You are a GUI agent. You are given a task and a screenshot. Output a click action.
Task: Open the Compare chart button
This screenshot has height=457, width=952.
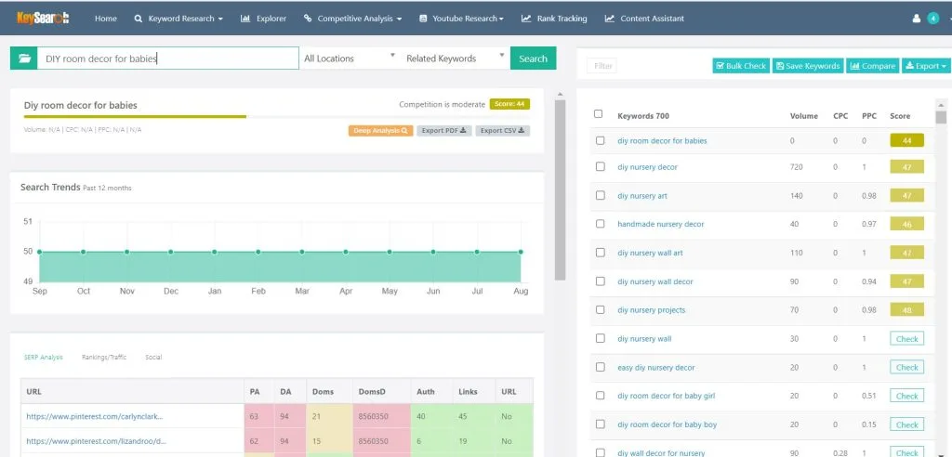(x=872, y=66)
